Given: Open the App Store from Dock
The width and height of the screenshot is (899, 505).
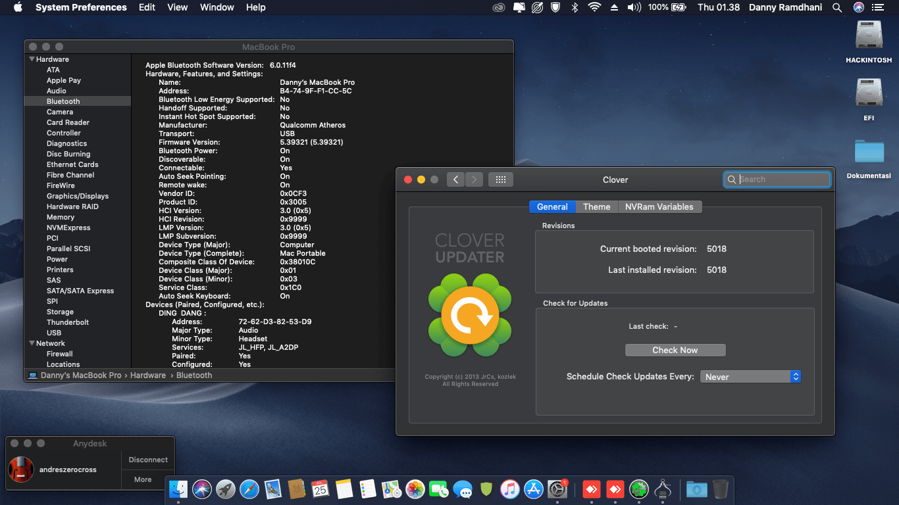Looking at the screenshot, I should tap(534, 489).
